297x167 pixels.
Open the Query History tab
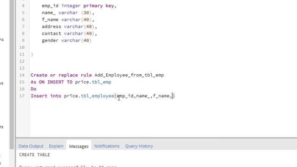(139, 146)
